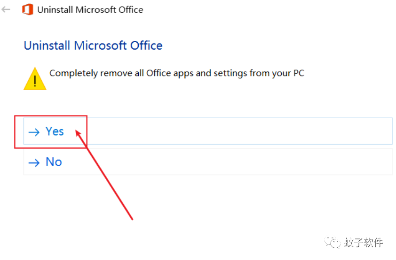Image resolution: width=396 pixels, height=260 pixels.
Task: Click the red arrowhead near Yes
Action: pyautogui.click(x=78, y=134)
